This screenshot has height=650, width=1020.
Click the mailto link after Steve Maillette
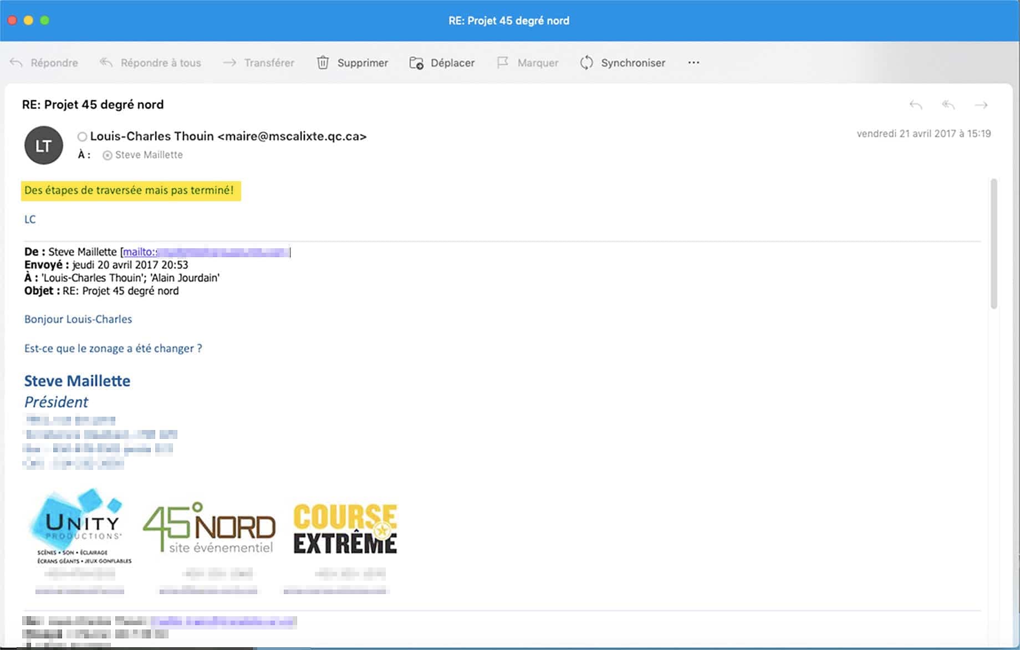click(206, 252)
